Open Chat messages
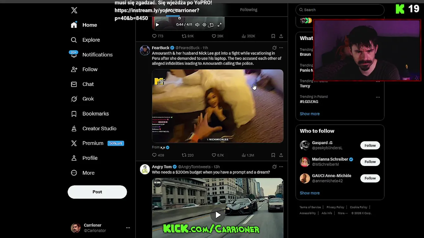424x238 pixels. 82,84
